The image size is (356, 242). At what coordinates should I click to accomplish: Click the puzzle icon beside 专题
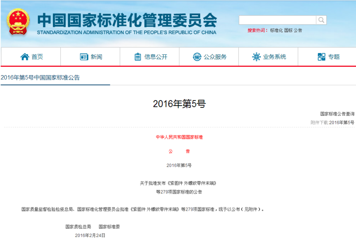tap(321, 57)
